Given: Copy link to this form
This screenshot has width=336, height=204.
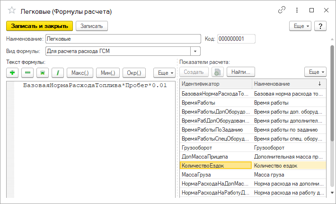Looking at the screenshot, I should [282, 10].
